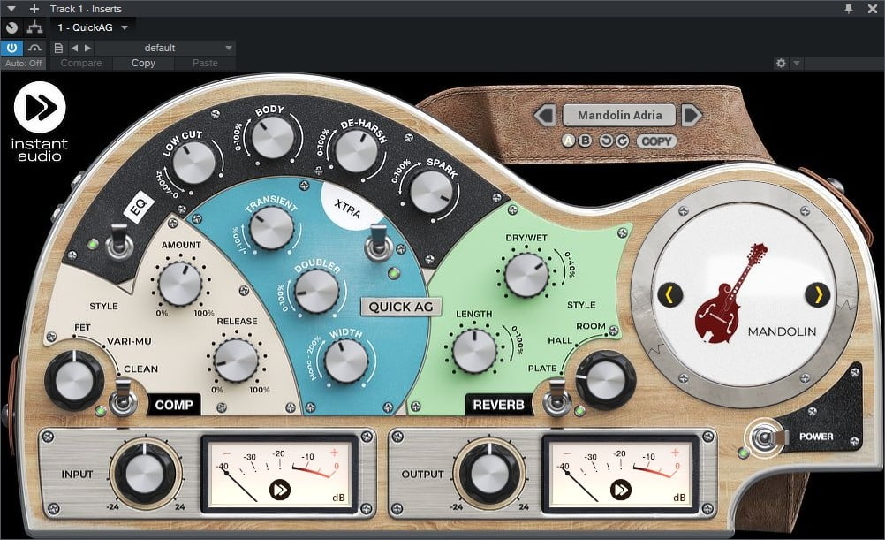885x540 pixels.
Task: Click the automation mode curve icon
Action: (35, 48)
